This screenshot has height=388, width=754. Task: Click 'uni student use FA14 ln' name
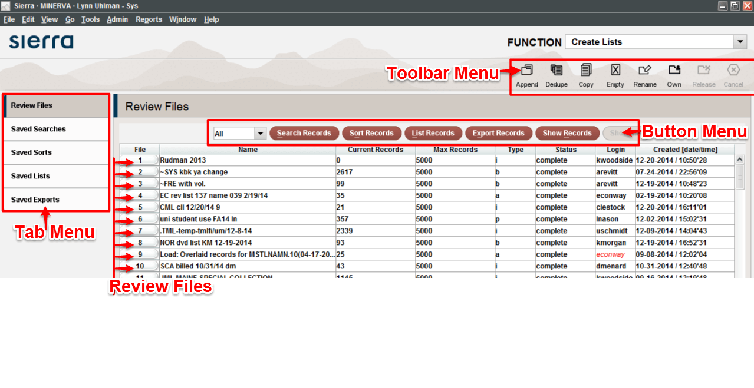point(198,219)
